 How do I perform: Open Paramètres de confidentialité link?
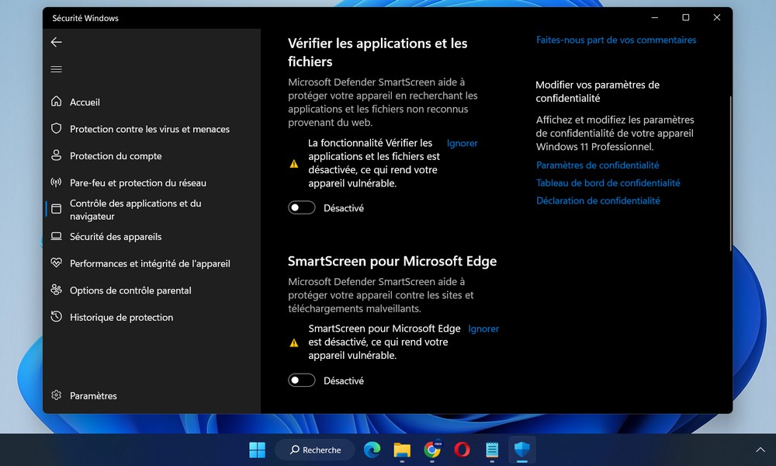click(598, 165)
